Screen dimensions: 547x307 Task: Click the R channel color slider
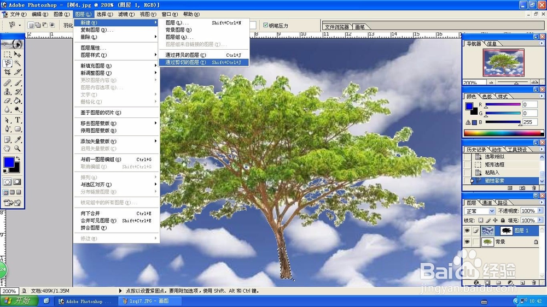[x=503, y=104]
